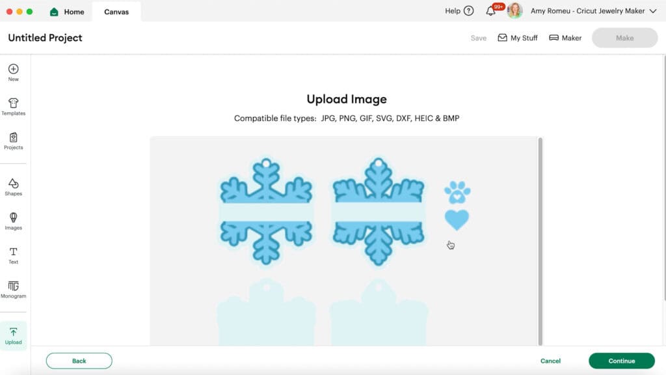The width and height of the screenshot is (666, 375).
Task: Click the Cancel link
Action: (x=550, y=361)
